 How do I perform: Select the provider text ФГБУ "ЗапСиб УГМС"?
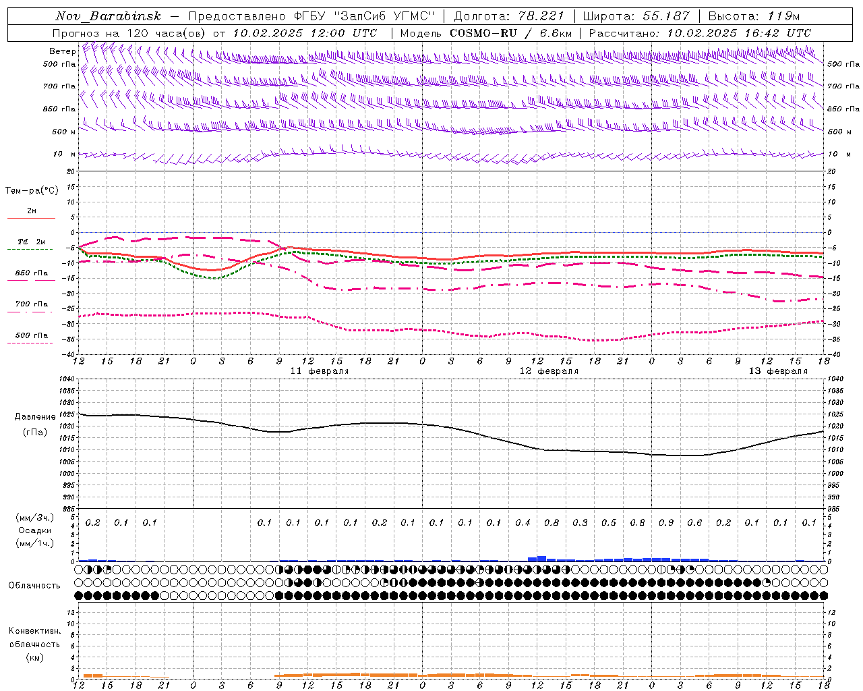tap(365, 16)
